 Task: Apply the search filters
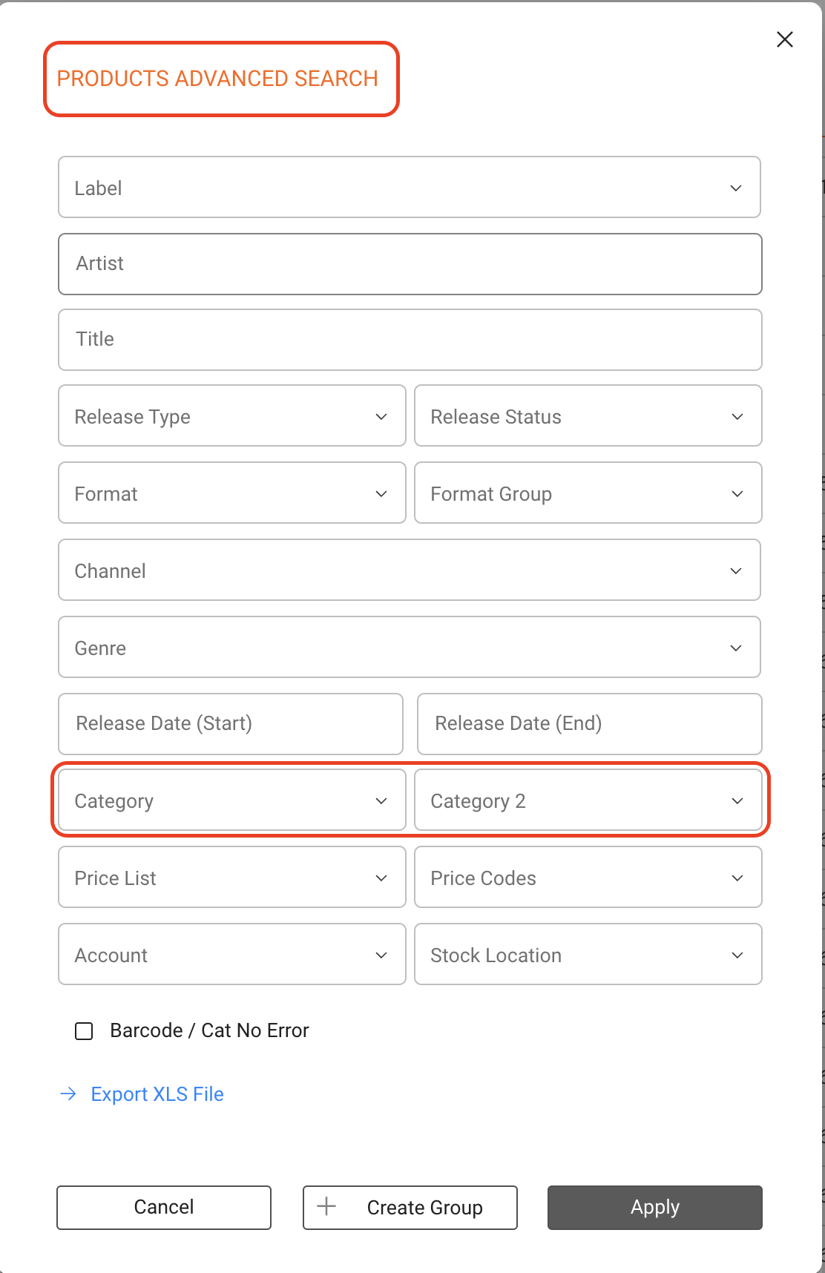tap(655, 1207)
